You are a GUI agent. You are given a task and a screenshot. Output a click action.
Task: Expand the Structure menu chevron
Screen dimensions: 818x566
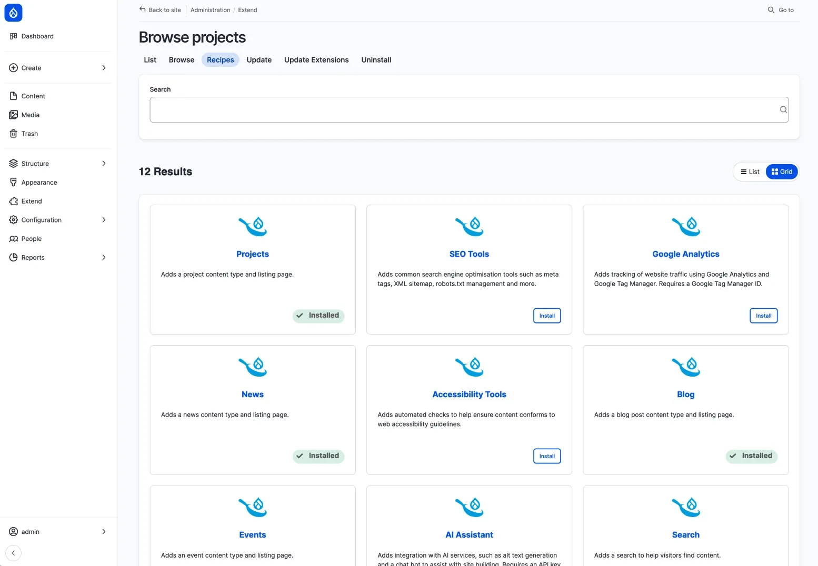pos(104,164)
